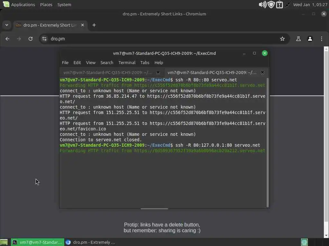Maximize the Chromium window
Image resolution: width=329 pixels, height=246 pixels.
coord(314,14)
